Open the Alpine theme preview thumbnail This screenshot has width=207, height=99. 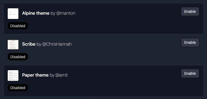[13, 14]
